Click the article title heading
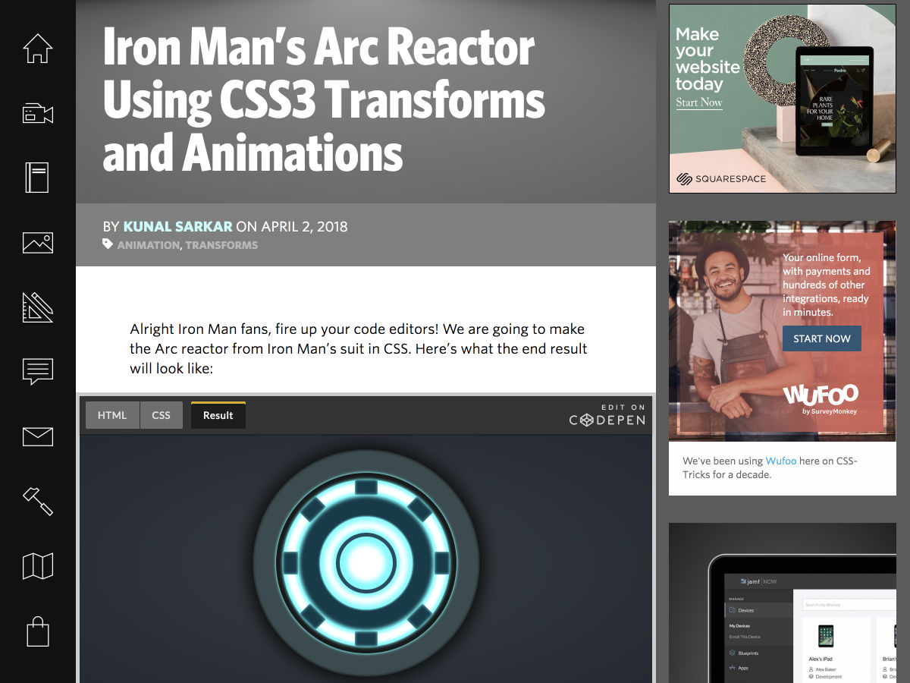 [x=324, y=99]
